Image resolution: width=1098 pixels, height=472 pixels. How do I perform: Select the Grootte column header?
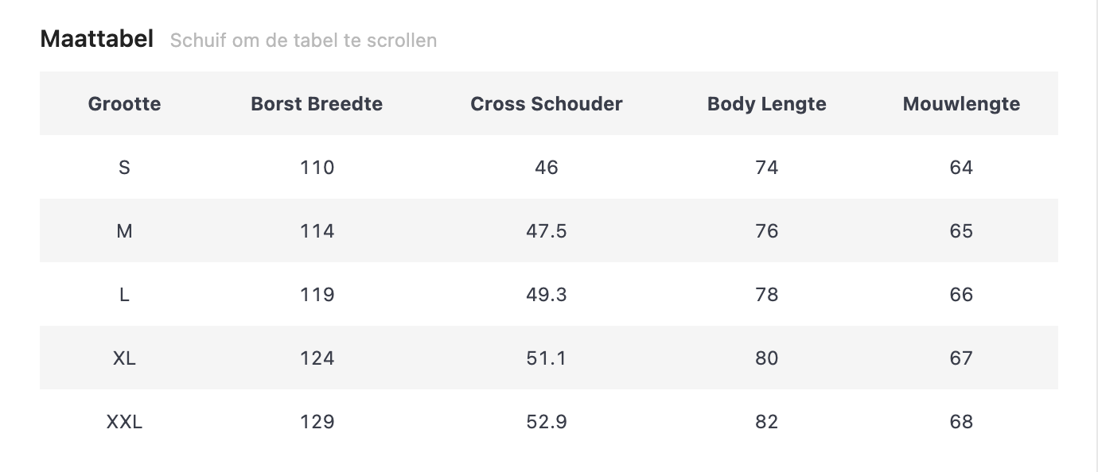pos(124,104)
